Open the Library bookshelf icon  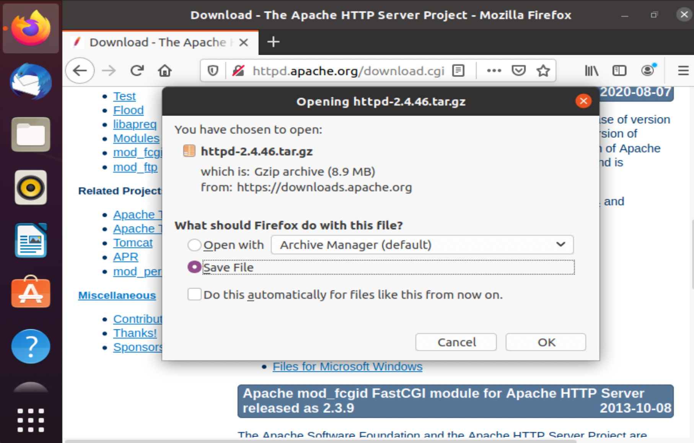[x=591, y=71]
